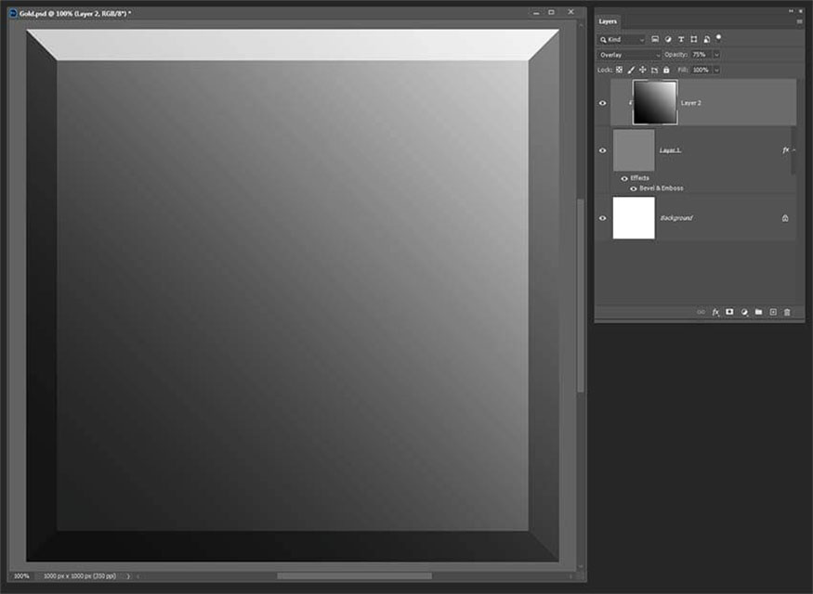Lock artboard nesting icon
This screenshot has height=594, width=813.
654,70
